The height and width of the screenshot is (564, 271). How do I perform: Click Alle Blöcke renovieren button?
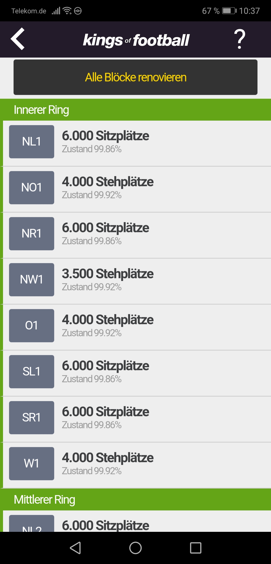coord(135,77)
